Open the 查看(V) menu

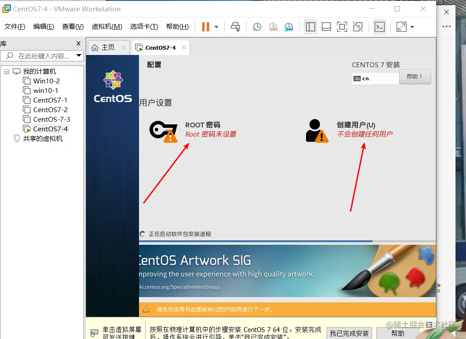click(x=73, y=27)
